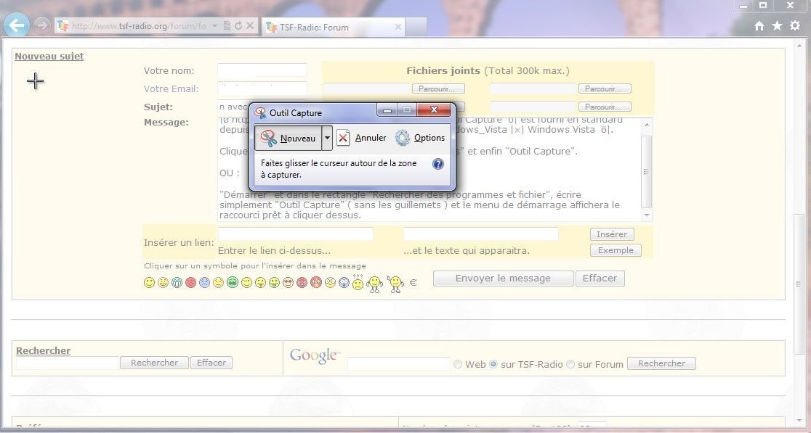Click Effacer next to Envoyer le message
Image resolution: width=811 pixels, height=433 pixels.
(x=600, y=279)
